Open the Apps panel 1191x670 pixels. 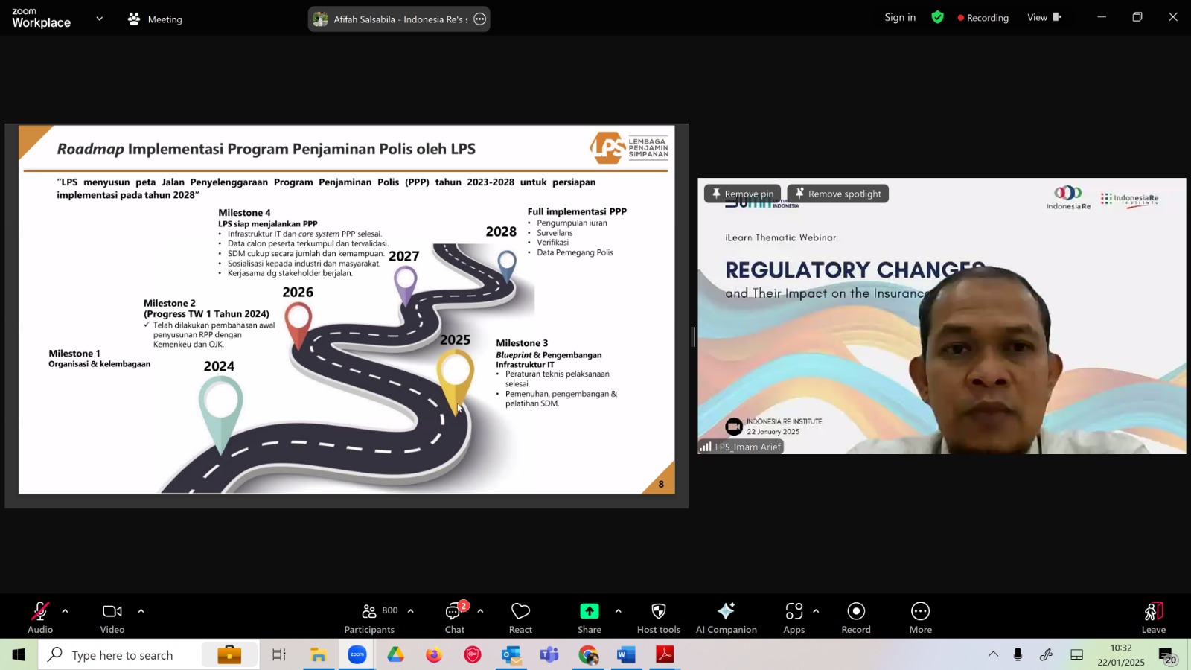click(794, 618)
